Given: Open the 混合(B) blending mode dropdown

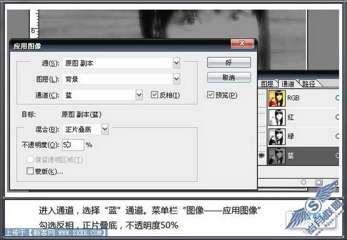Looking at the screenshot, I should (105, 129).
